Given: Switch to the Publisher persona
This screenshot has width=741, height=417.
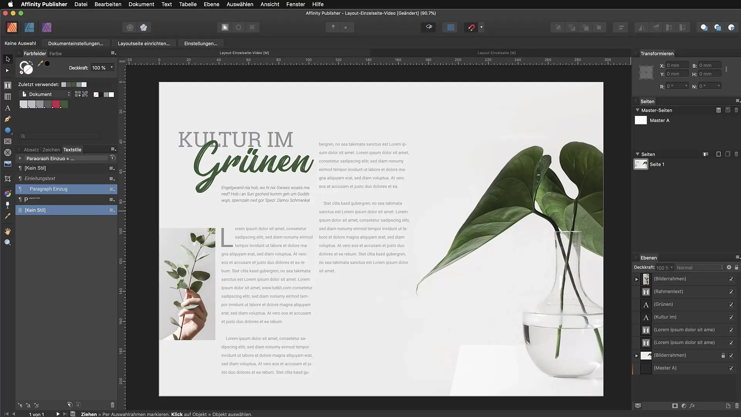Looking at the screenshot, I should 12,27.
